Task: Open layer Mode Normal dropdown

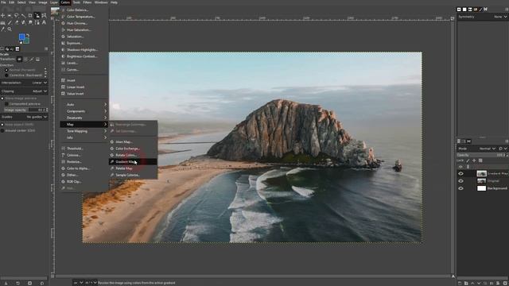Action: (x=487, y=149)
